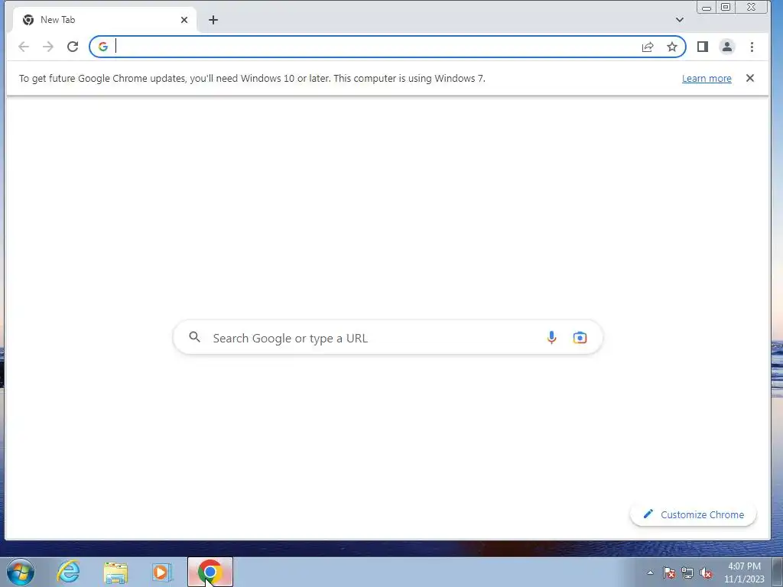Click the Customize Chrome button
Image resolution: width=783 pixels, height=587 pixels.
pos(693,514)
